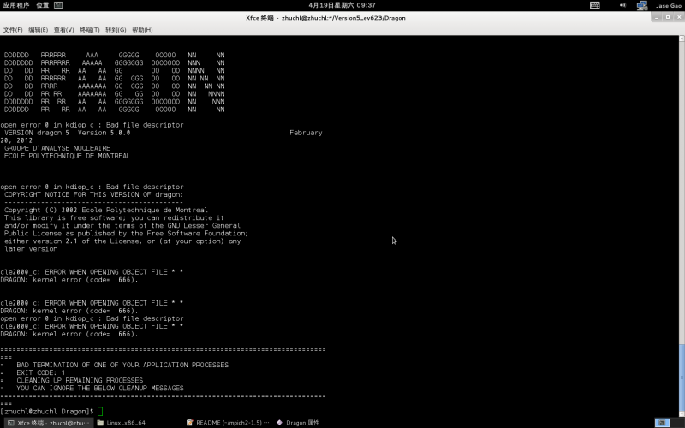Open the 终端(T) menu

[x=90, y=30]
